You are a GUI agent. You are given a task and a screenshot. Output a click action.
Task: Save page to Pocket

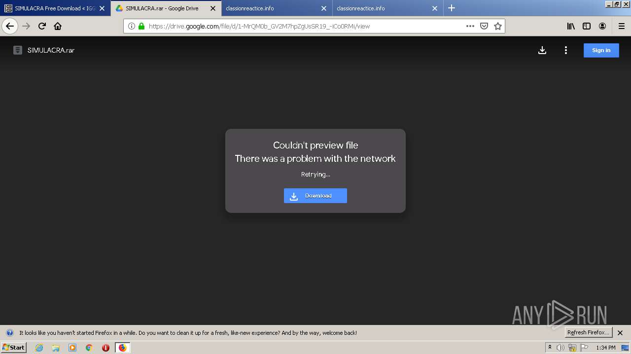[x=484, y=26]
